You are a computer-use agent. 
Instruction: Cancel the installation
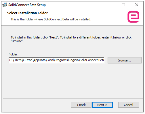pyautogui.click(x=129, y=105)
